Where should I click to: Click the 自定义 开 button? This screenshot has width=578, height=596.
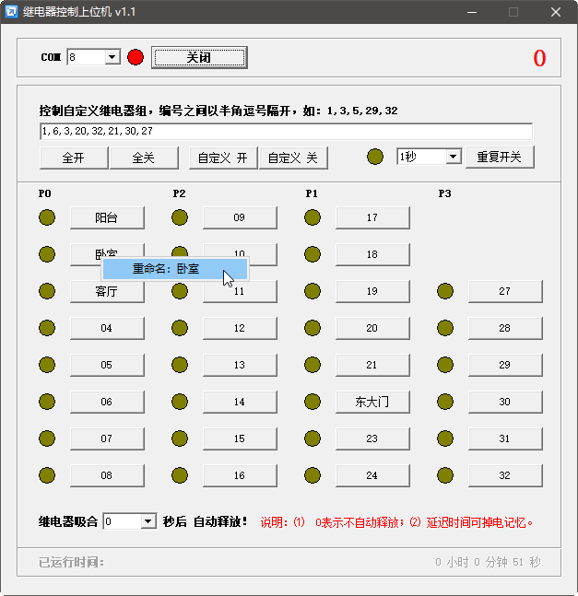pos(223,158)
